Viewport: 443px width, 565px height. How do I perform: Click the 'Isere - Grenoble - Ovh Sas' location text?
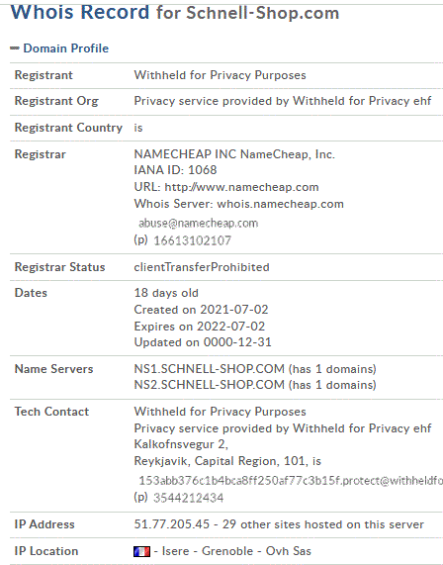click(x=236, y=551)
